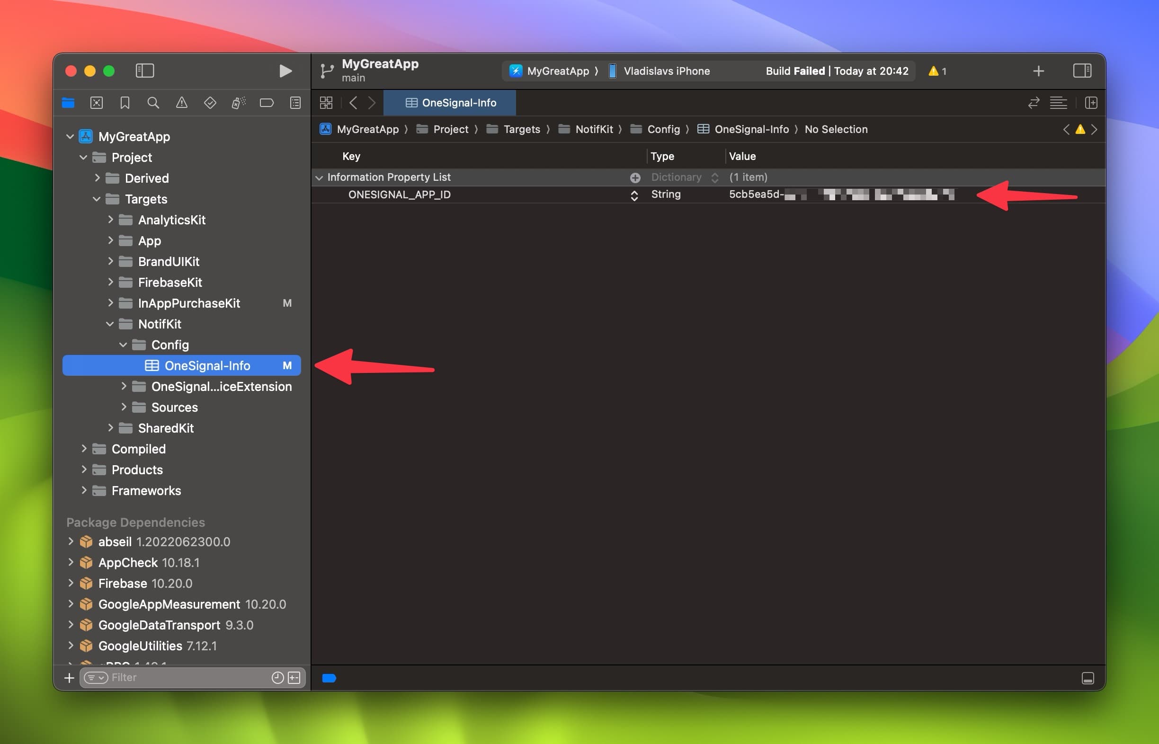This screenshot has width=1159, height=744.
Task: Open the Test navigator diamond icon
Action: coord(210,102)
